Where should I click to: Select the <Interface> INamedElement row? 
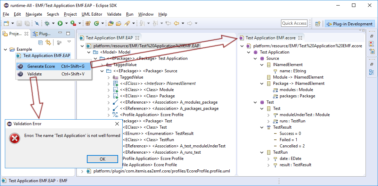(154, 83)
